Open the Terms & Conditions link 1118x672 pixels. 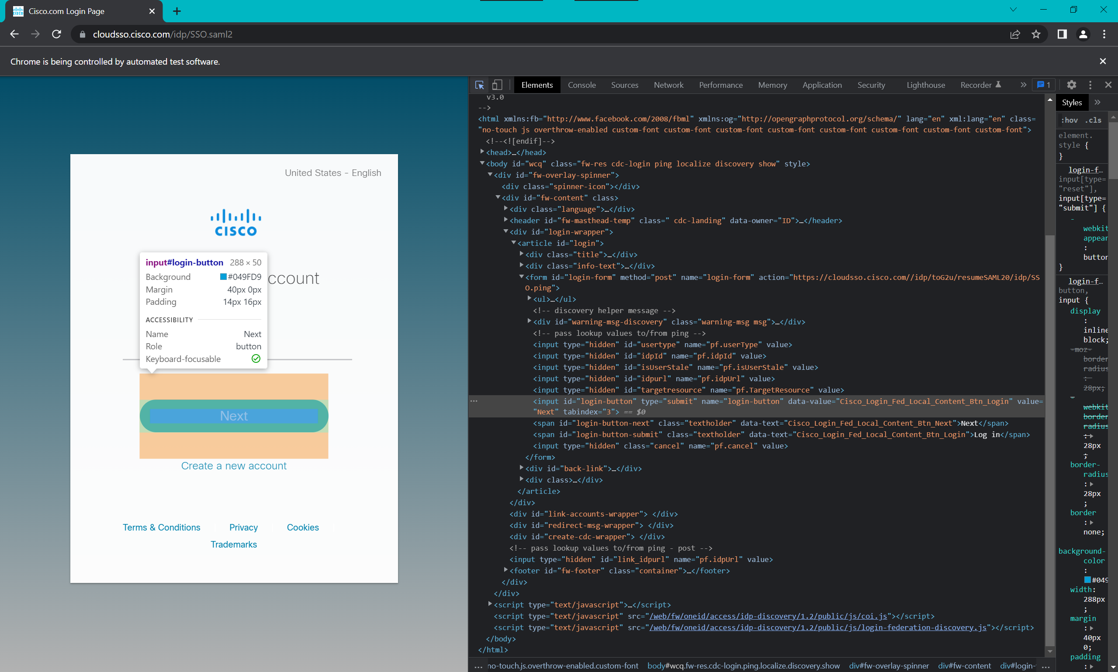tap(161, 527)
